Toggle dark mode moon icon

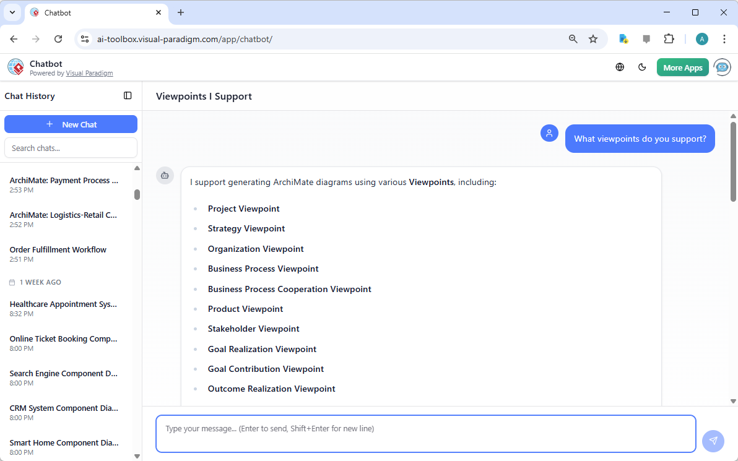(642, 67)
